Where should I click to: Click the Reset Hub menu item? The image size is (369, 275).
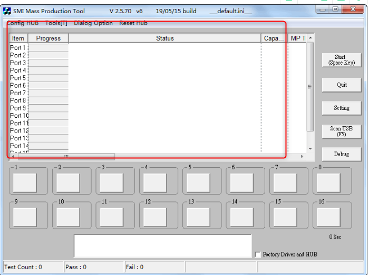[133, 23]
